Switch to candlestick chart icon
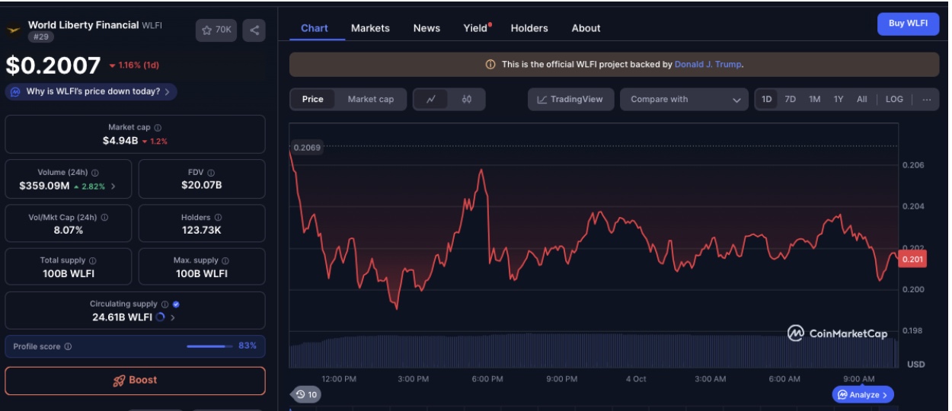The height and width of the screenshot is (411, 952). (467, 100)
